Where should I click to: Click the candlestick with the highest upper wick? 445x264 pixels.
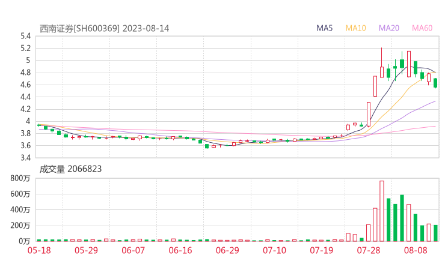coord(382,62)
